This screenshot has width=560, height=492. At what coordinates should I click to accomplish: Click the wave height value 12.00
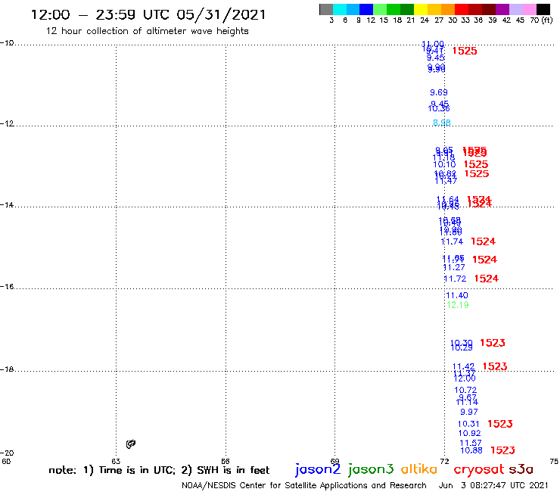465,378
